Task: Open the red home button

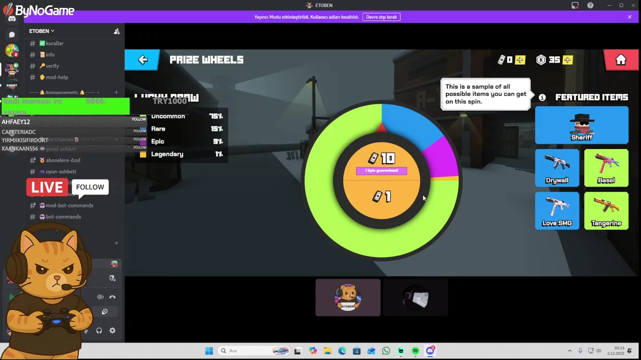Action: 621,60
